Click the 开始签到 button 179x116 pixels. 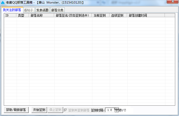39,110
